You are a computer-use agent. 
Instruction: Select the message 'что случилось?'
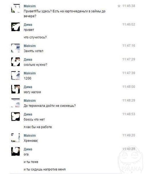pos(35,37)
